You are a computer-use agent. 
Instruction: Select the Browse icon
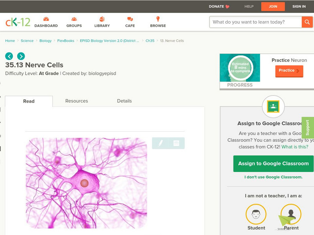coord(158,18)
